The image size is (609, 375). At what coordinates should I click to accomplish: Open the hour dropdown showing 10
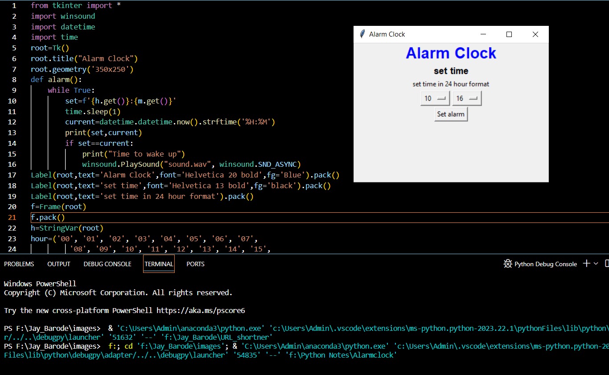point(435,98)
